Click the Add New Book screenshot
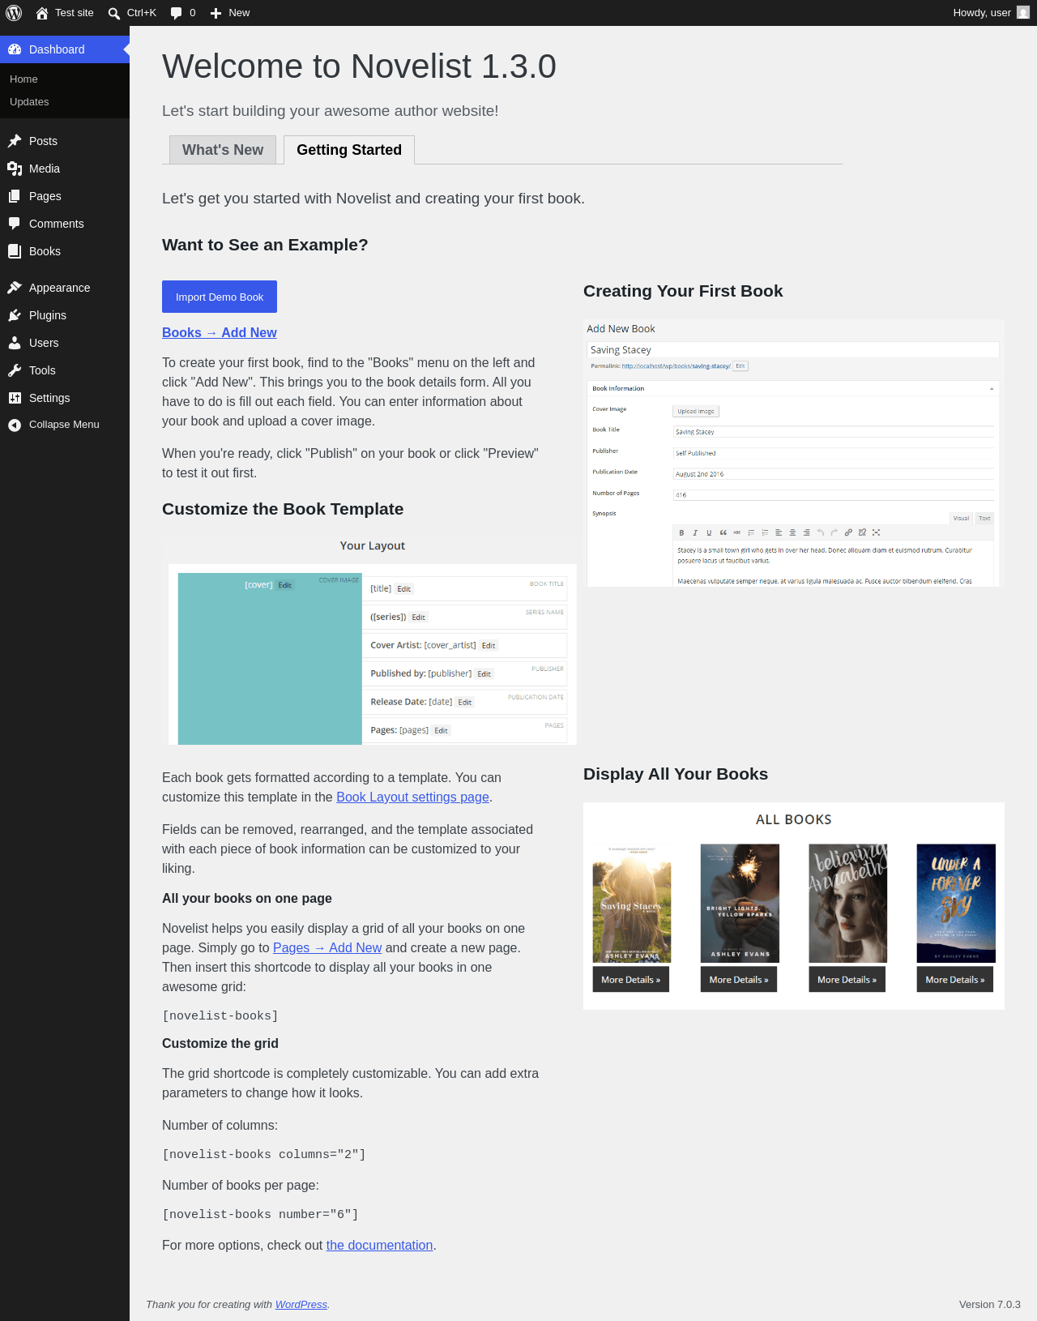Screen dimensions: 1037x1321 point(794,453)
